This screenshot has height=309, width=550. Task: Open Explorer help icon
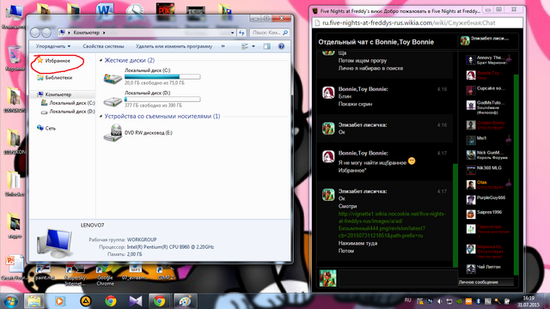pyautogui.click(x=281, y=46)
